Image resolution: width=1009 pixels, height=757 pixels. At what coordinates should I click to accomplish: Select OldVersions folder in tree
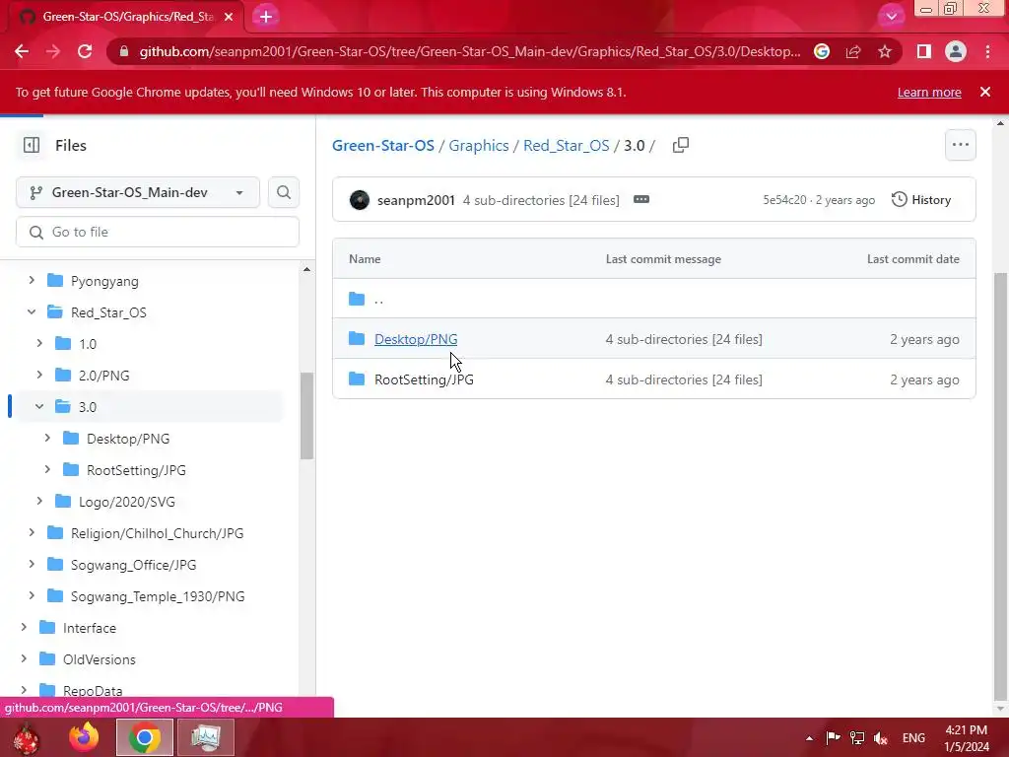[100, 659]
